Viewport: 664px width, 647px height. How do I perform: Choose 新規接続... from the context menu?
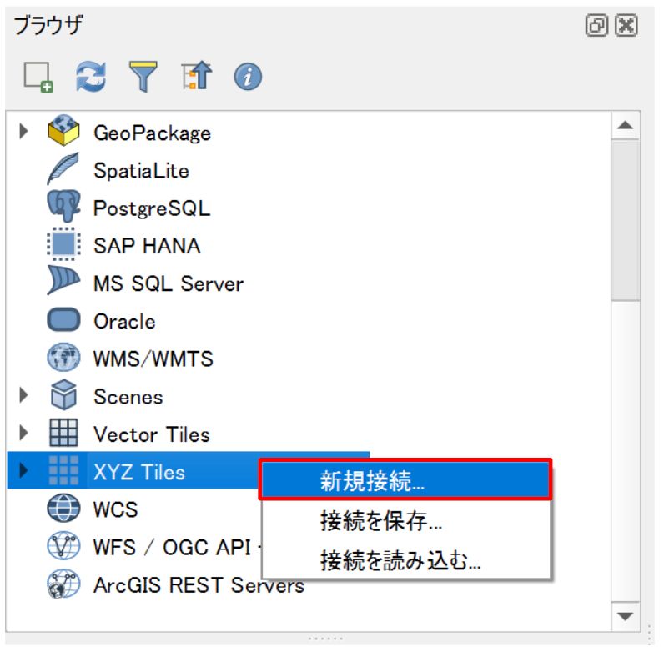405,481
